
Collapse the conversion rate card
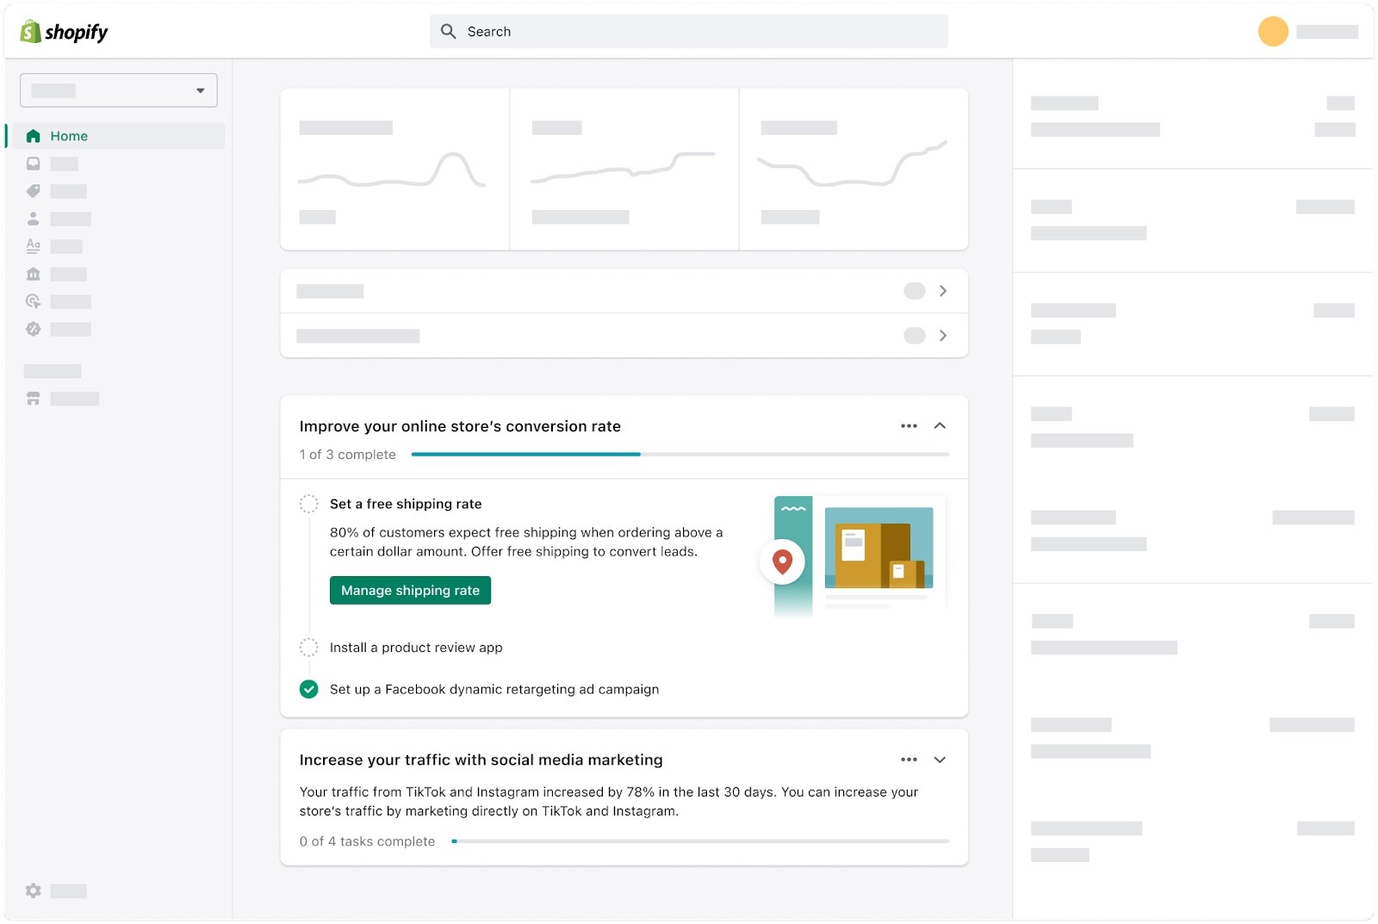click(940, 426)
